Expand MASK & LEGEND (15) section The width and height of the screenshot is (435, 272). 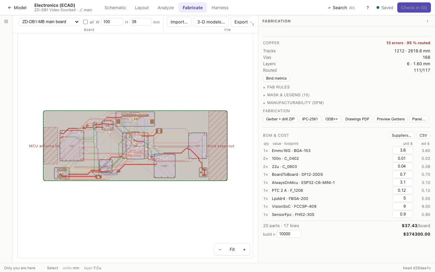coord(286,95)
